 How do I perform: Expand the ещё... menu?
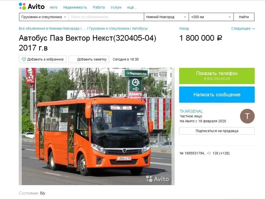point(132,8)
